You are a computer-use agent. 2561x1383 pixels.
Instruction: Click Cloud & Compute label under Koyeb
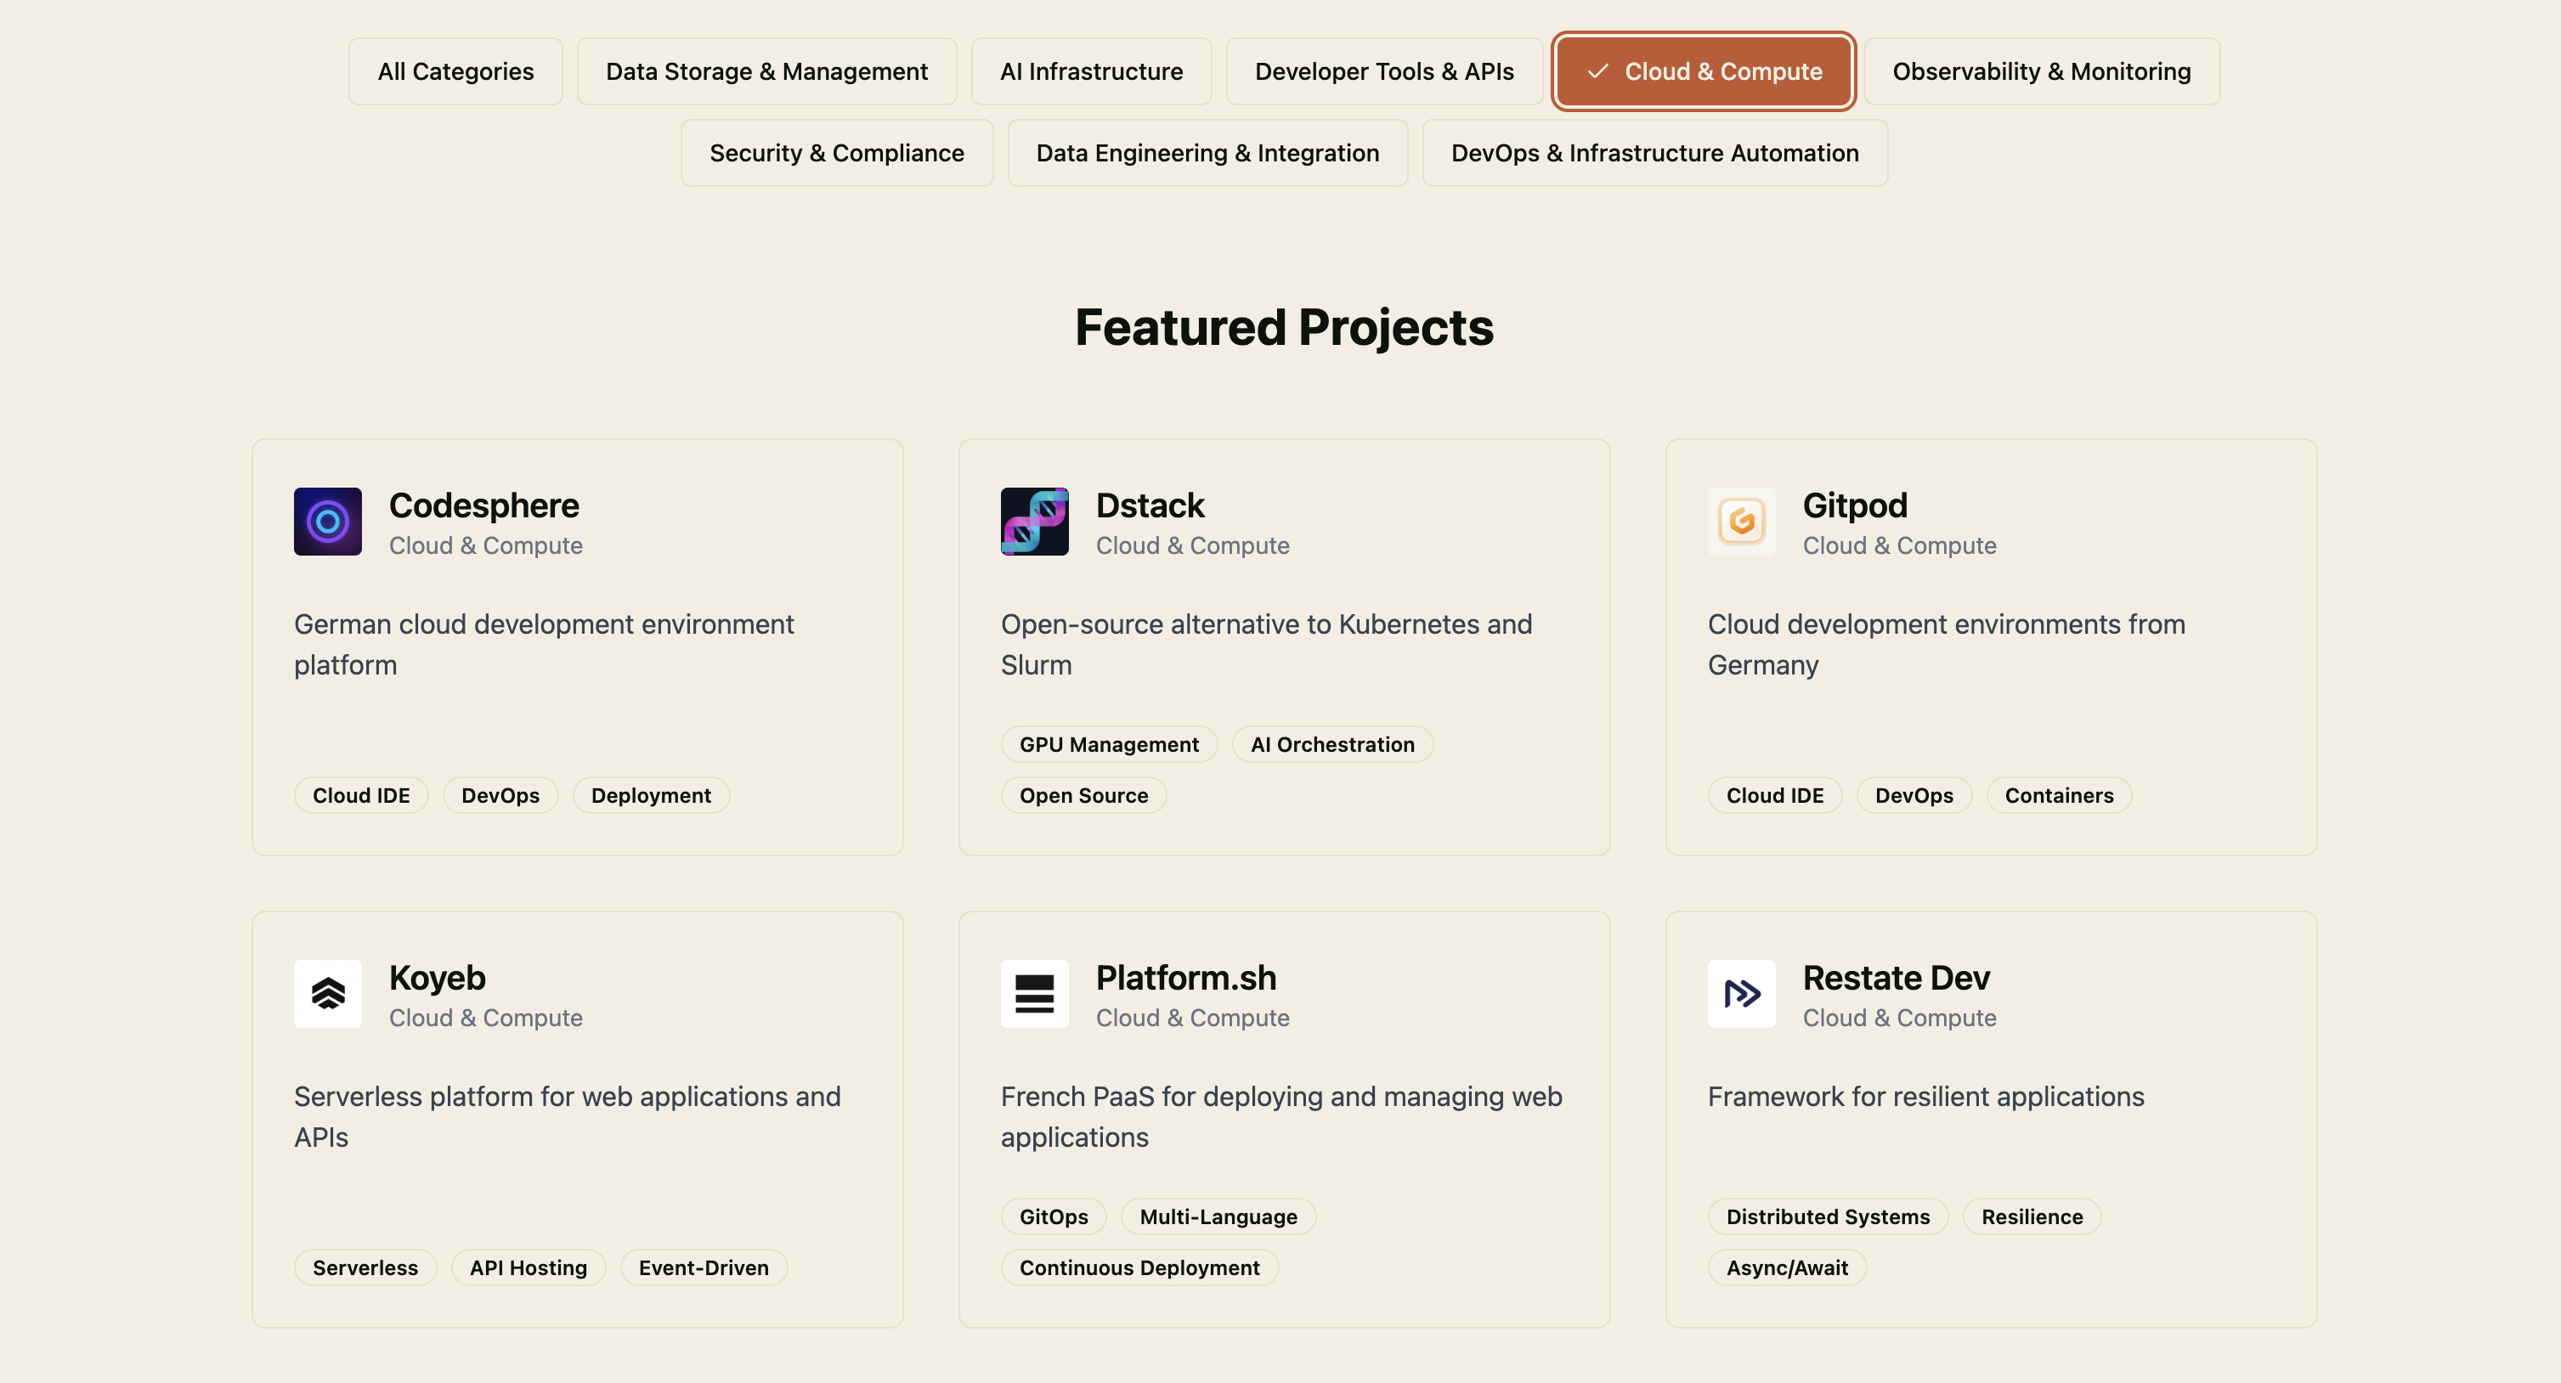(x=485, y=1018)
